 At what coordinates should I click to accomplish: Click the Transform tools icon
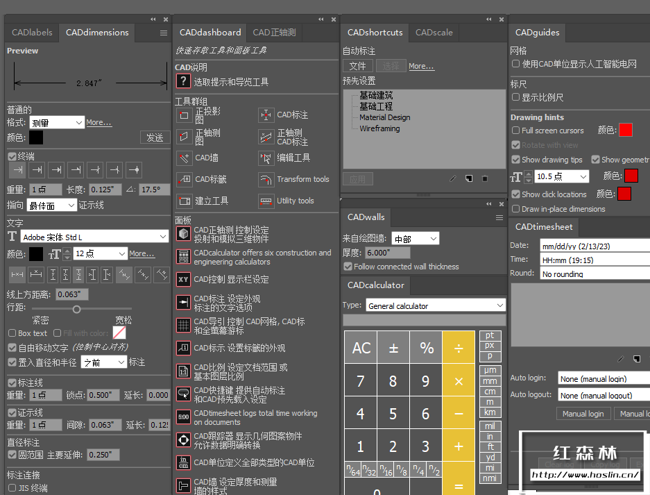[266, 180]
